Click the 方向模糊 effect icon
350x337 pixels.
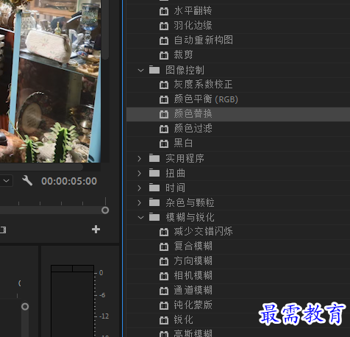point(164,261)
